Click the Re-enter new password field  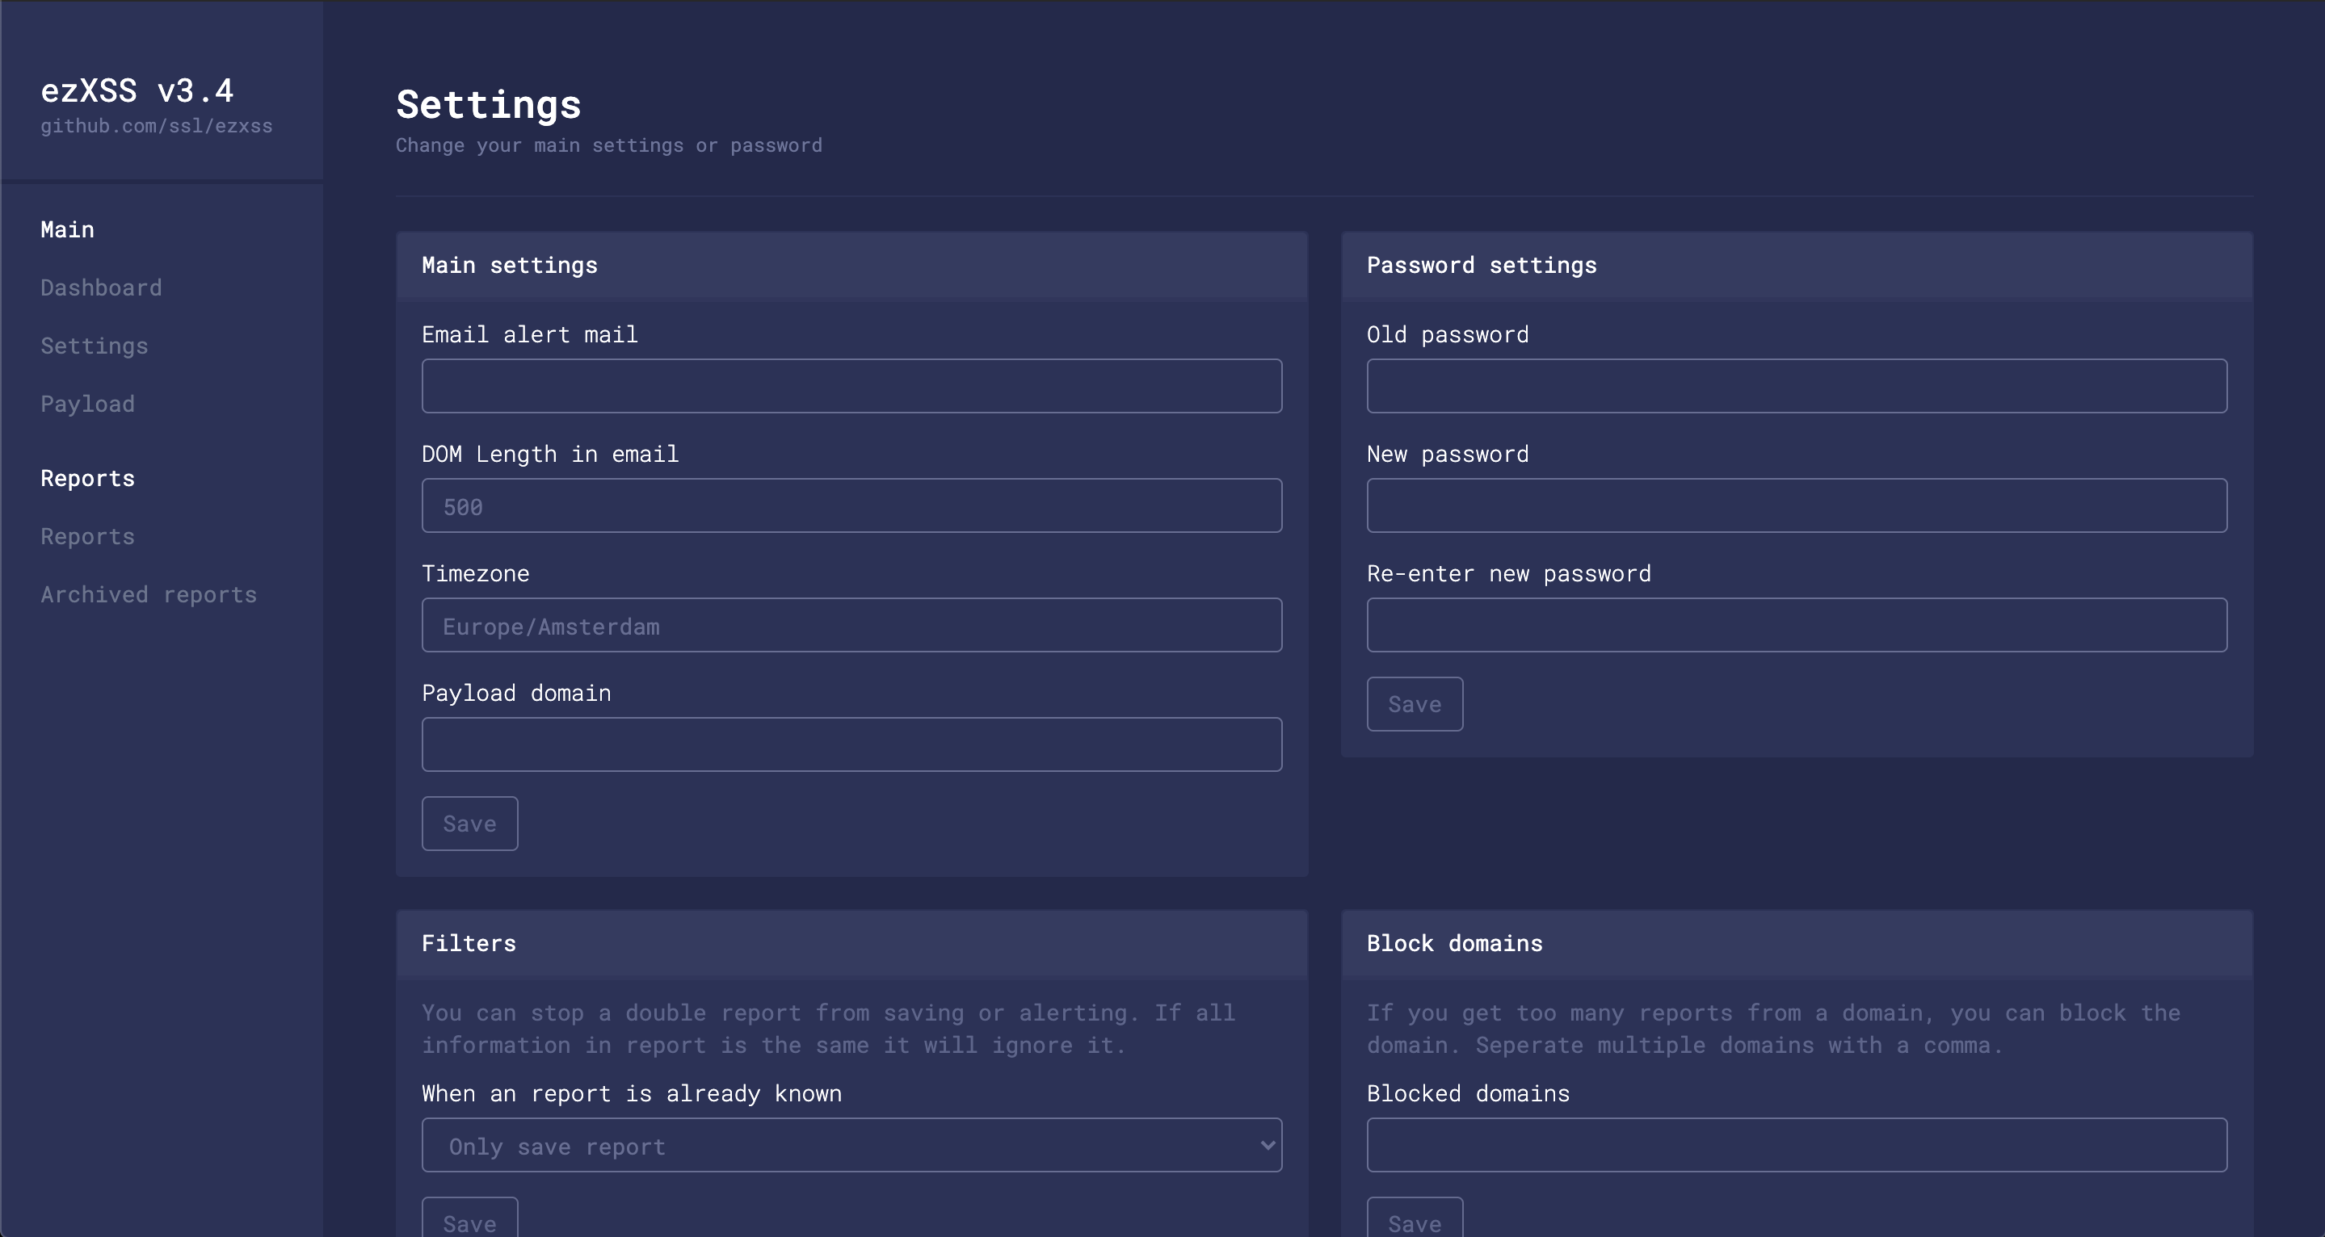click(1796, 625)
